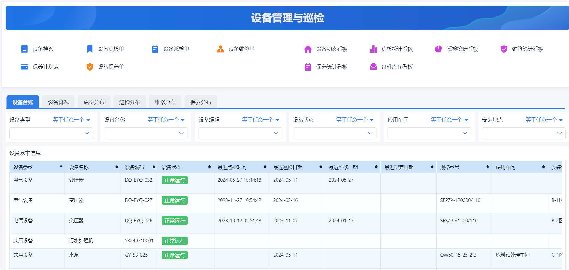Open 设备状态 filter condition dropdown 等于任意一个
The image size is (569, 270).
pos(355,120)
